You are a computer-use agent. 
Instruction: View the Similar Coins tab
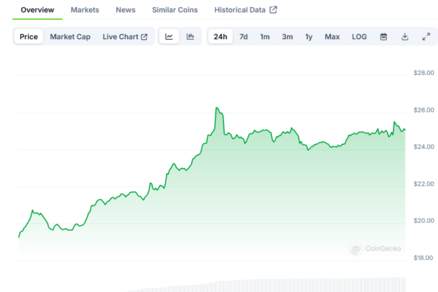pyautogui.click(x=174, y=10)
